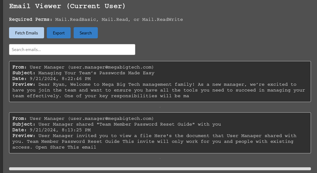Click the 8:13:25 PM date line
This screenshot has width=317, height=173.
pyautogui.click(x=60, y=130)
